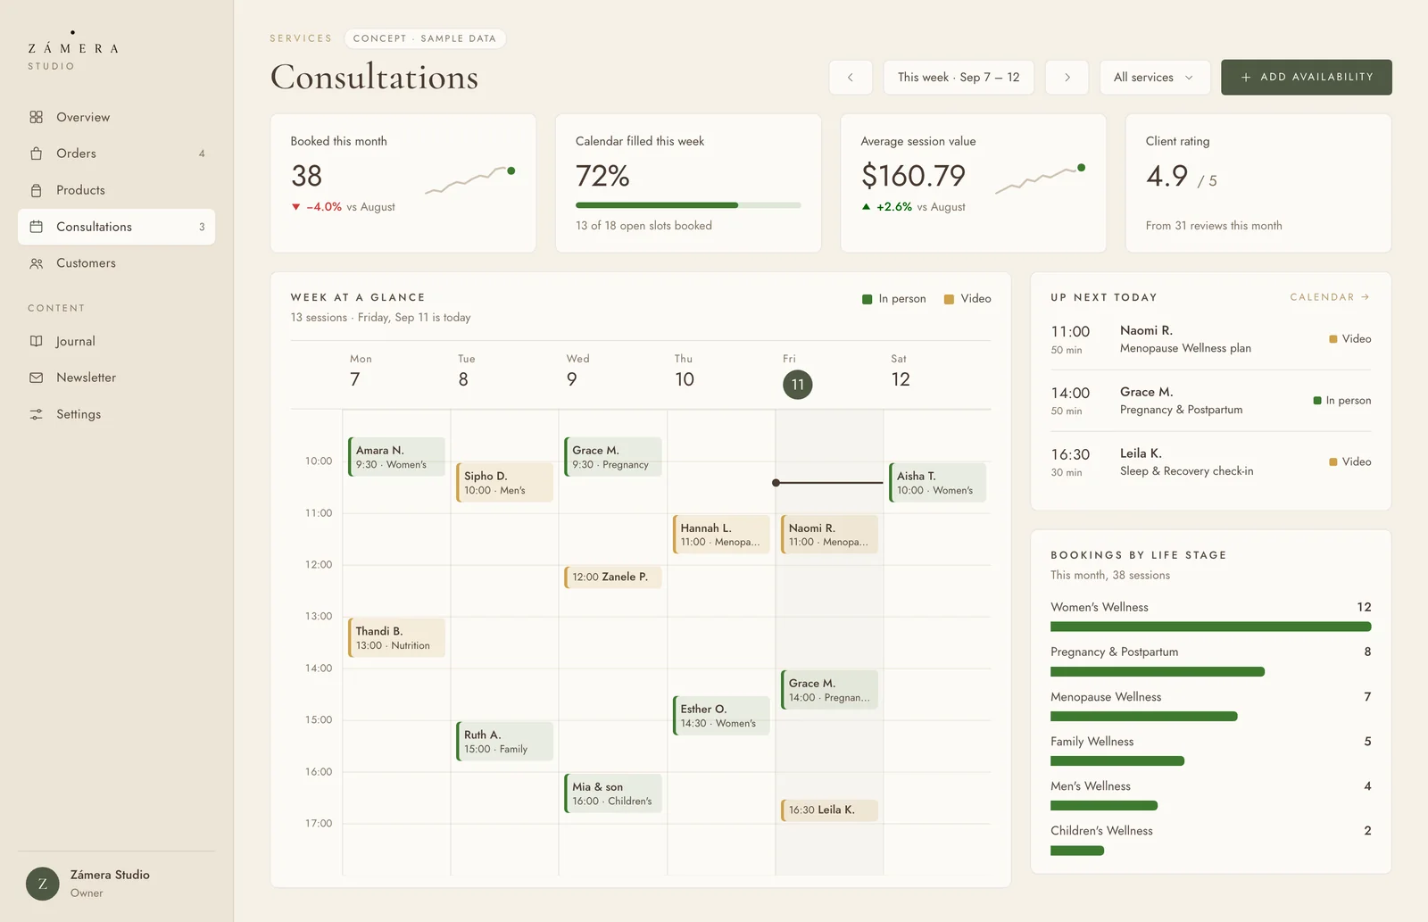Click the Zámera Studio logo
This screenshot has height=922, width=1428.
pyautogui.click(x=73, y=50)
